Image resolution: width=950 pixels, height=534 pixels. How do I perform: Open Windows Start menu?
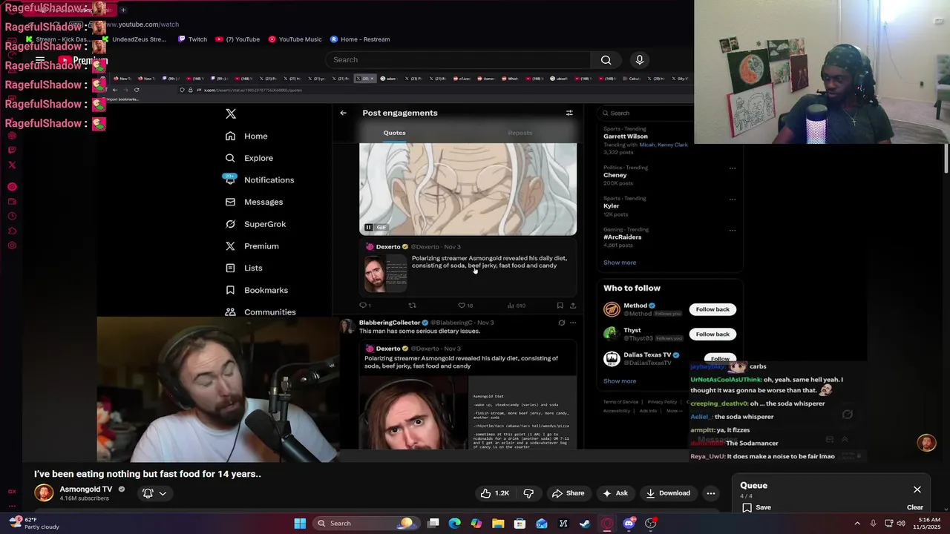(x=300, y=524)
